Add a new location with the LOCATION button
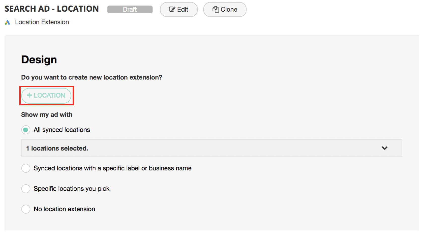Image resolution: width=423 pixels, height=234 pixels. click(x=46, y=96)
